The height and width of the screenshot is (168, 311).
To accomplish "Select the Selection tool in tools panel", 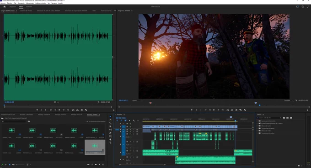I will tap(110, 116).
